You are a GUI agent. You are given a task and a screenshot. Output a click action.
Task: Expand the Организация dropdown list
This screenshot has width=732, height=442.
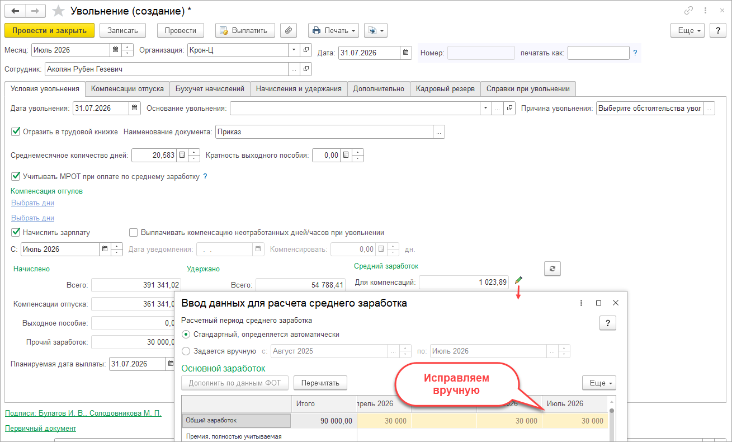click(294, 50)
